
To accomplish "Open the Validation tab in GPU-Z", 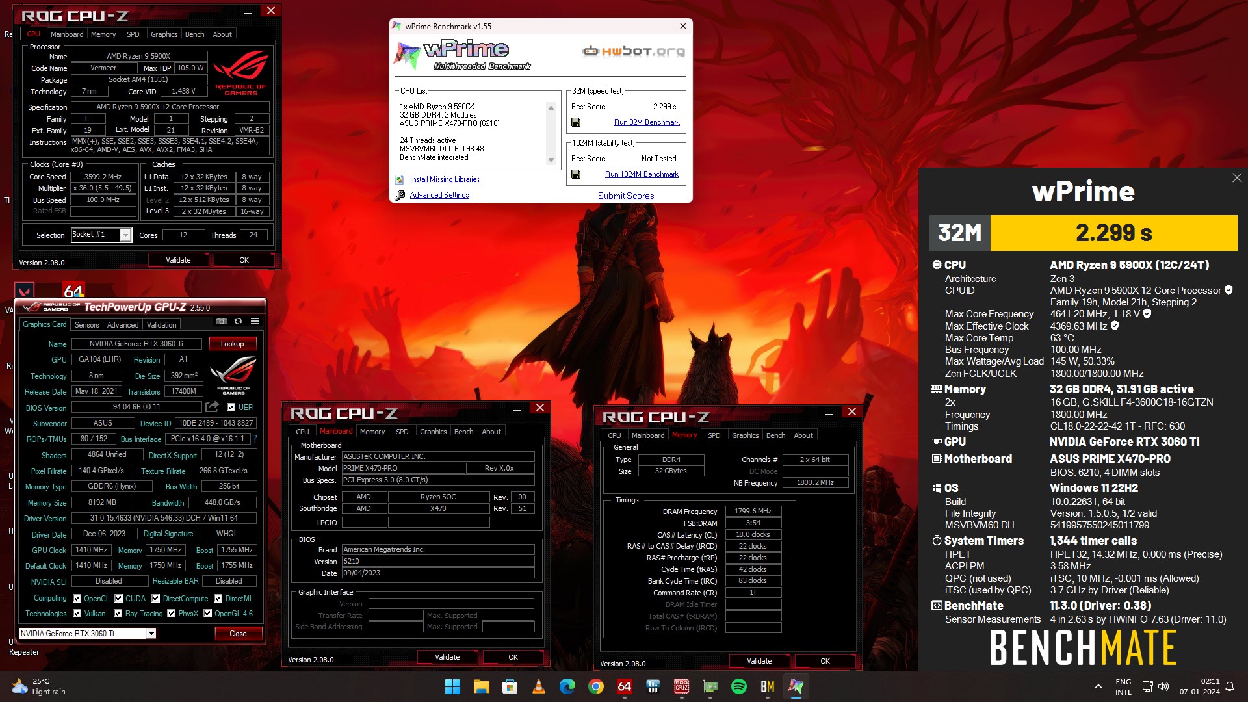I will (161, 325).
